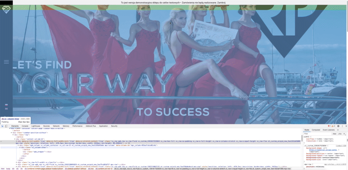Select the wpb_wrapper div row
The width and height of the screenshot is (348, 170).
(37, 152)
